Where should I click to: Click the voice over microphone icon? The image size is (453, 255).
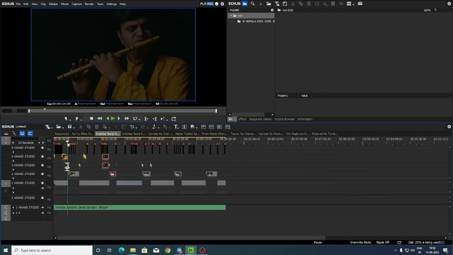184,127
